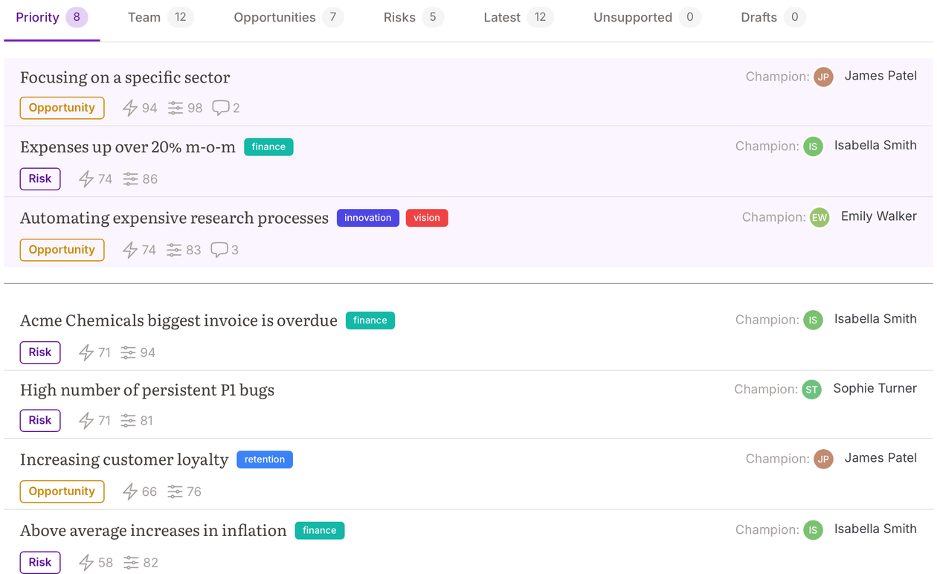937x574 pixels.
Task: Click James Patel avatar on Focusing on sector row
Action: point(823,77)
